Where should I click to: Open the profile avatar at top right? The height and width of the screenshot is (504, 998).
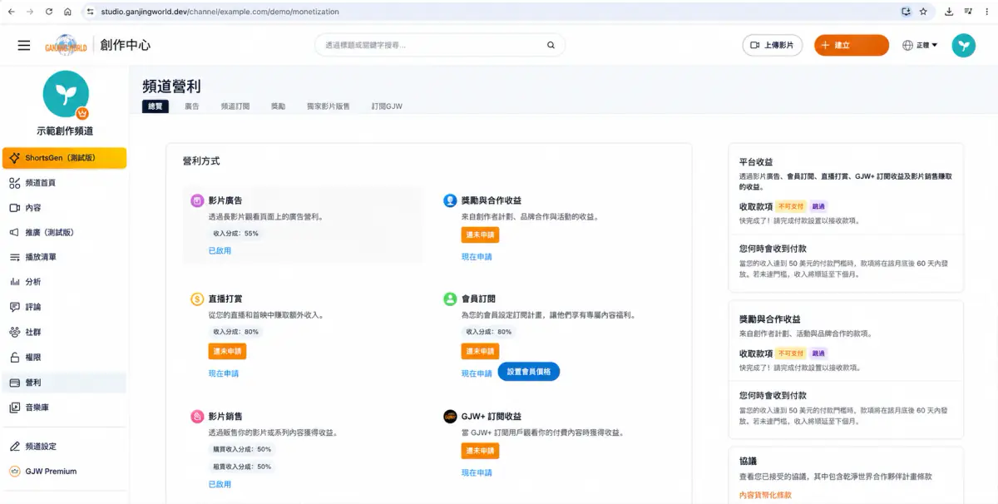pyautogui.click(x=964, y=45)
